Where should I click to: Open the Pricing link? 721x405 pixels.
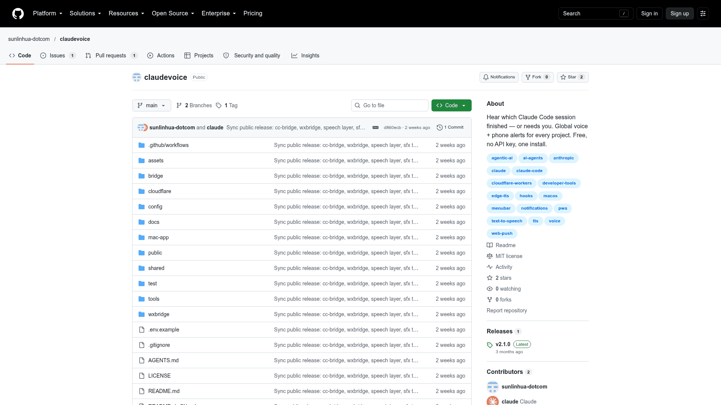pyautogui.click(x=253, y=13)
